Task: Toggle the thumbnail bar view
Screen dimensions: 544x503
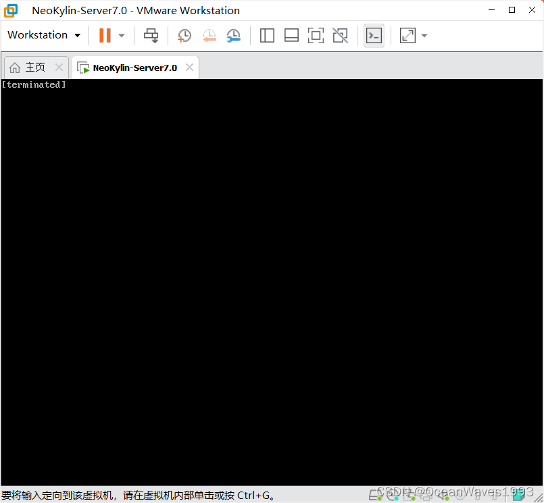Action: click(291, 35)
